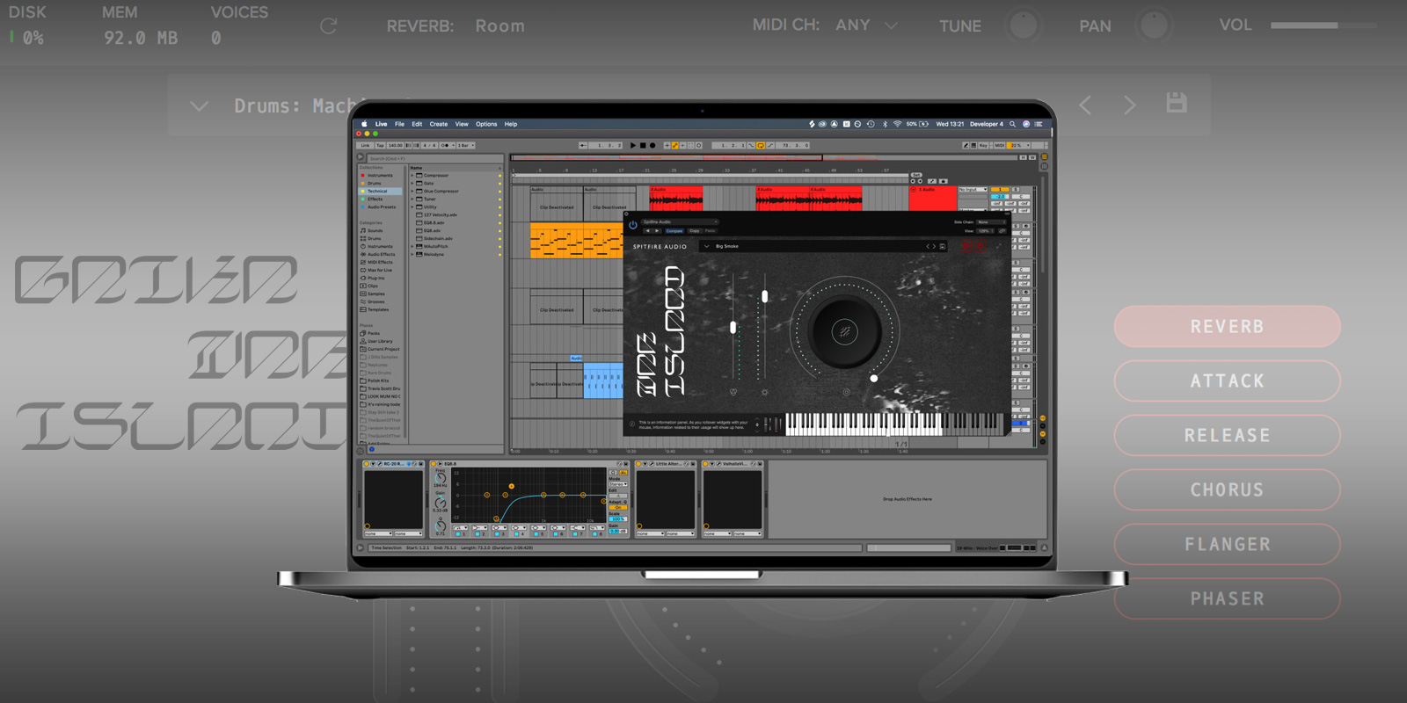Open the MIDI CH ANY dropdown
1407x703 pixels.
coord(866,25)
